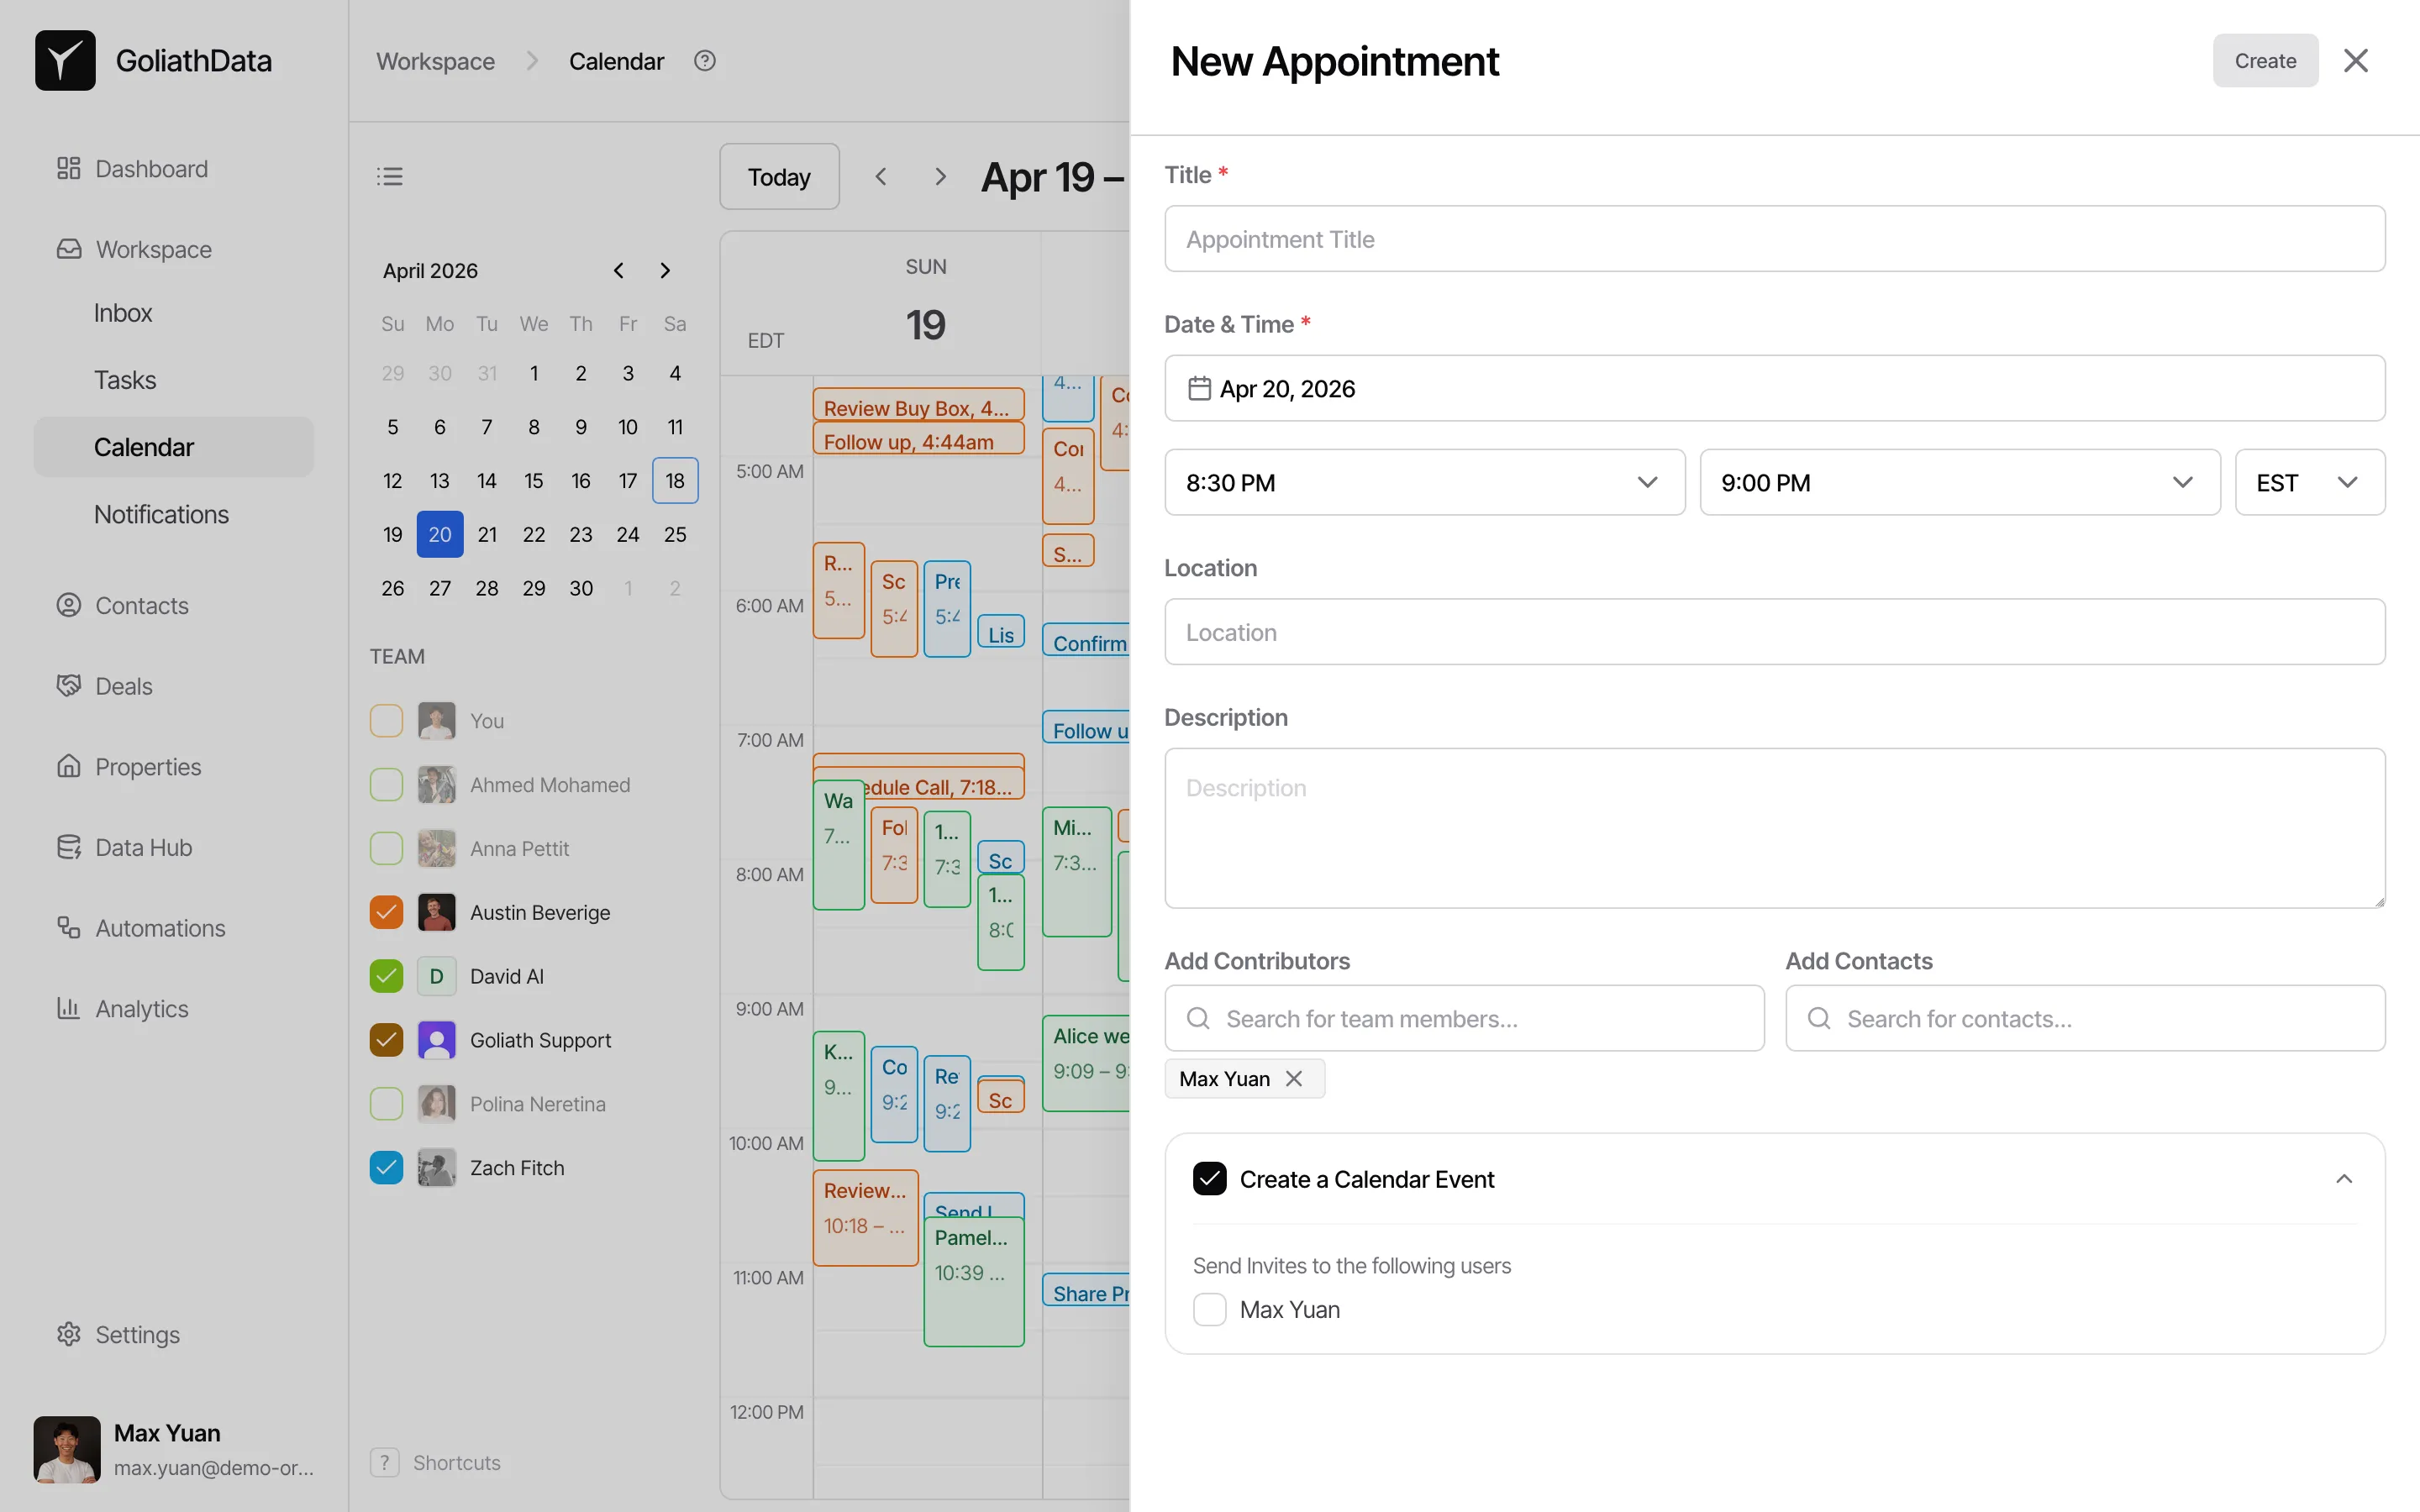2420x1512 pixels.
Task: Open the Workspace breadcrumb item
Action: [435, 60]
